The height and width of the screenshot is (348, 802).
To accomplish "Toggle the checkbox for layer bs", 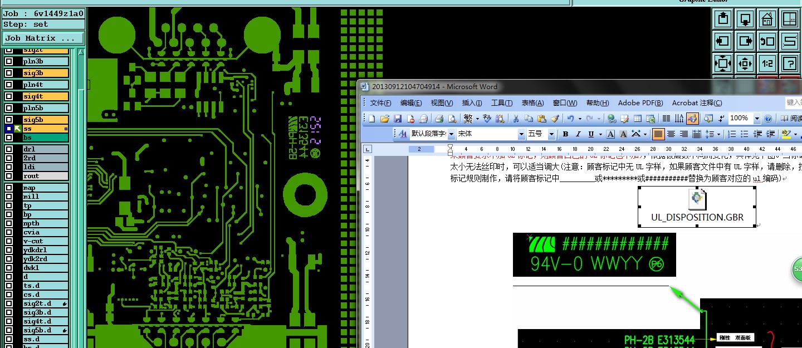I will [9, 138].
